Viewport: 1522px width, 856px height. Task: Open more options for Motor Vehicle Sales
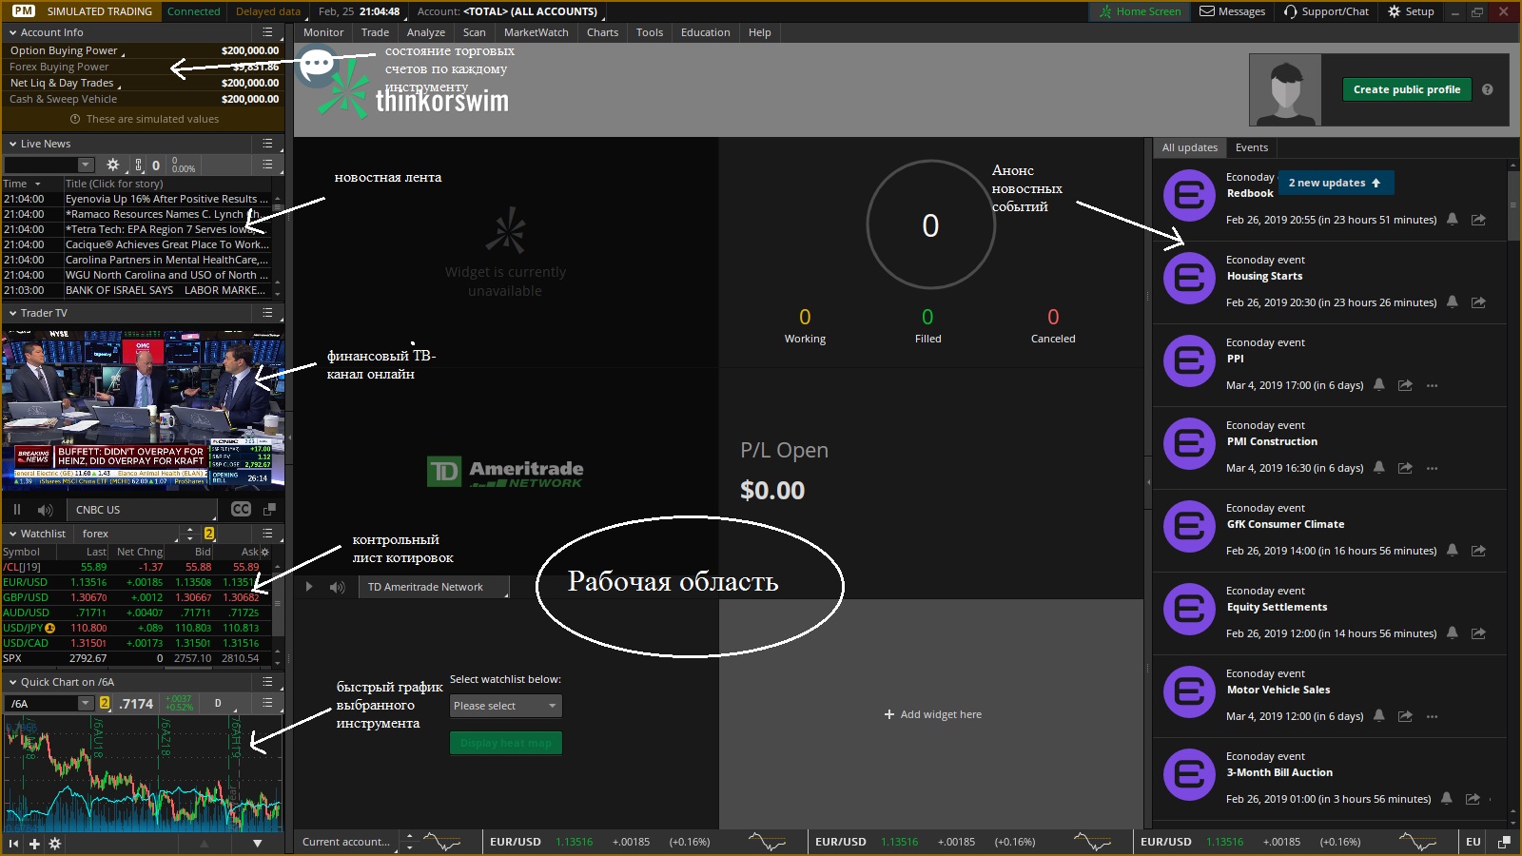point(1432,716)
